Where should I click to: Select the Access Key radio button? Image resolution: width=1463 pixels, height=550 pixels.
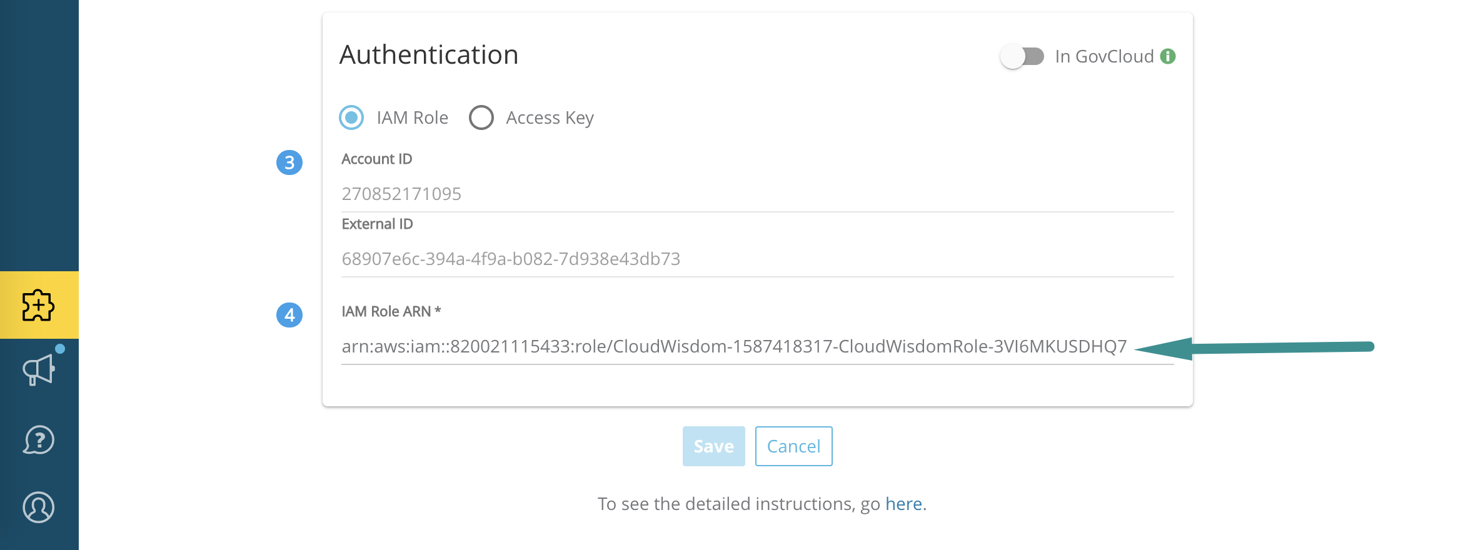[481, 117]
